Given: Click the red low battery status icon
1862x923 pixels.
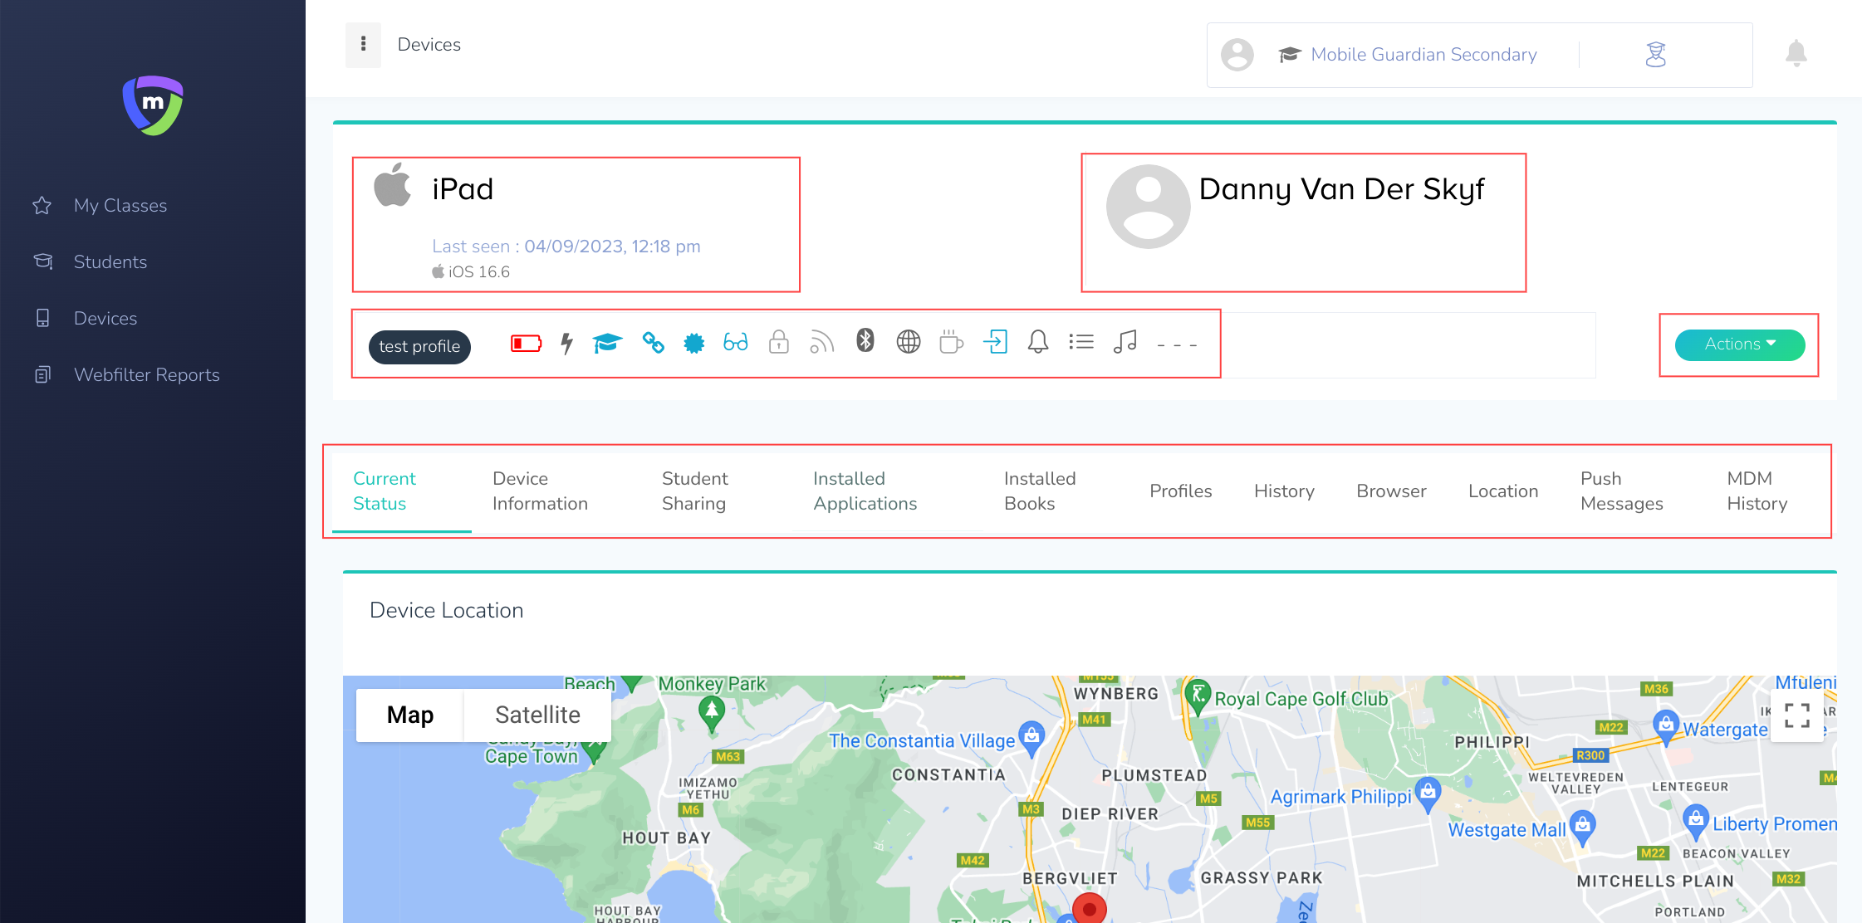Looking at the screenshot, I should [526, 343].
